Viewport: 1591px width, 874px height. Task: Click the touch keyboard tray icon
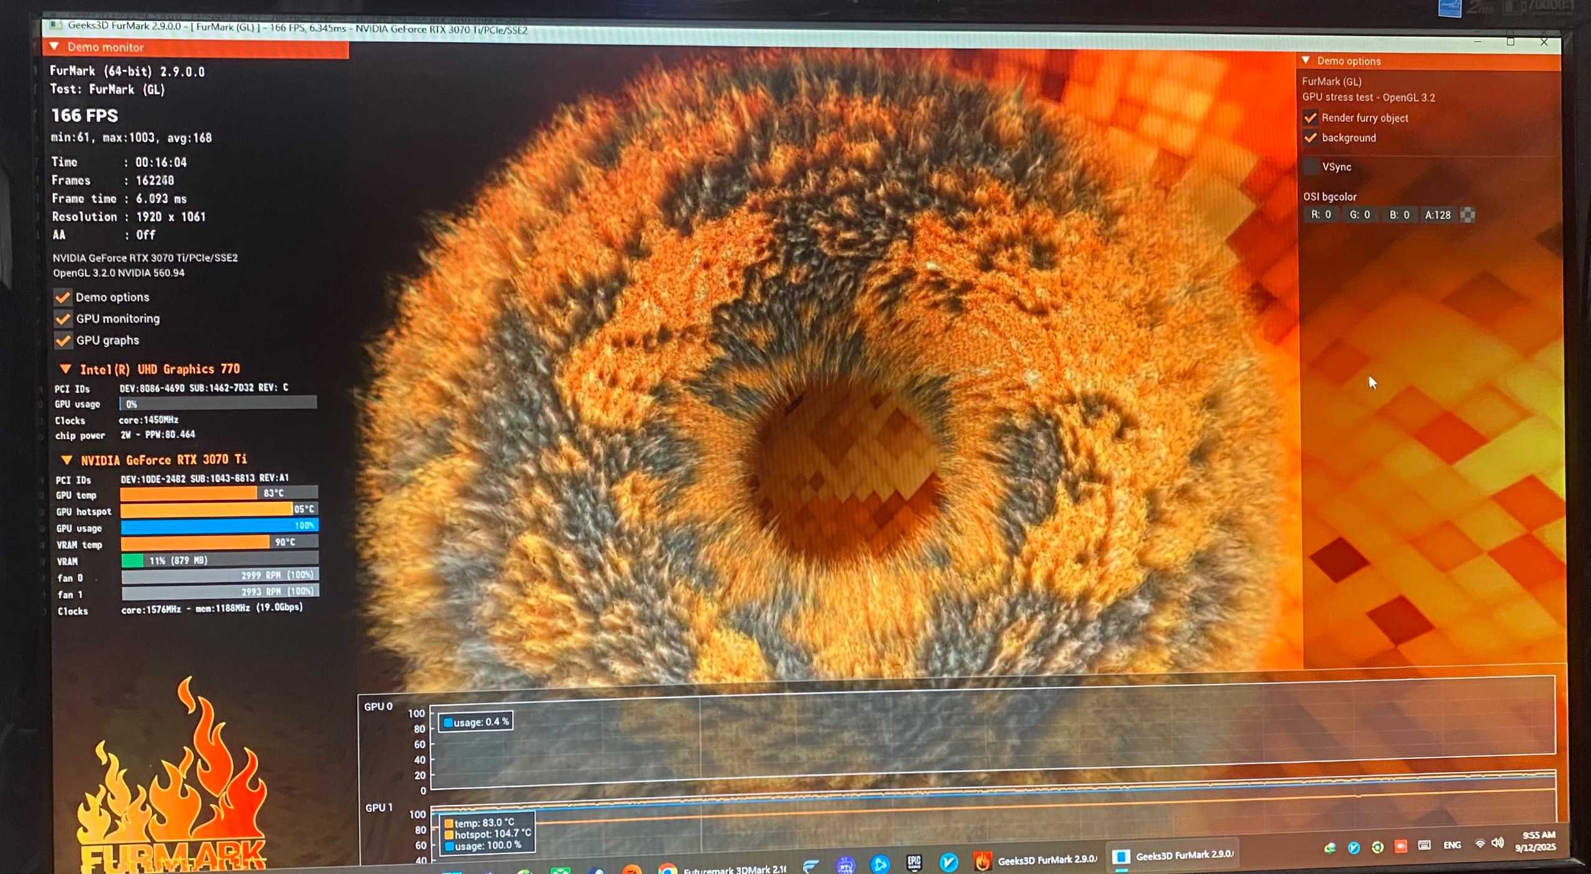pyautogui.click(x=1424, y=845)
